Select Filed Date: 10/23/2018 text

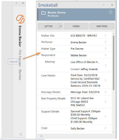[84, 75]
